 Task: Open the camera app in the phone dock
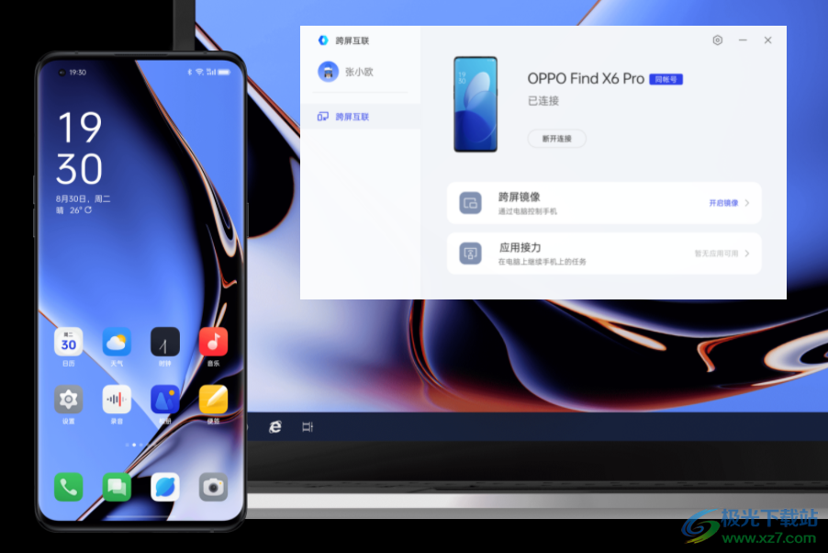click(x=212, y=487)
